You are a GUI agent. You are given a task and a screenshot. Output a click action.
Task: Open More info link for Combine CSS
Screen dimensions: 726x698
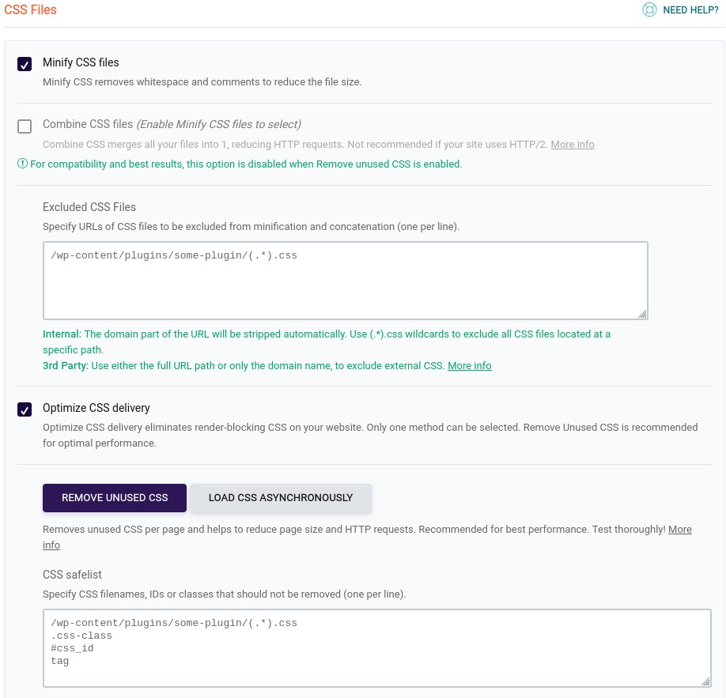[573, 145]
